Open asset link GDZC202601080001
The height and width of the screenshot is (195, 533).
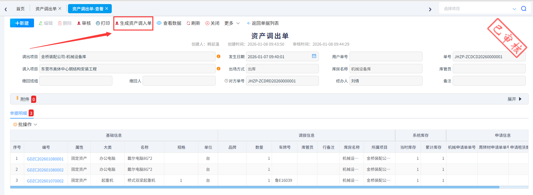point(45,159)
